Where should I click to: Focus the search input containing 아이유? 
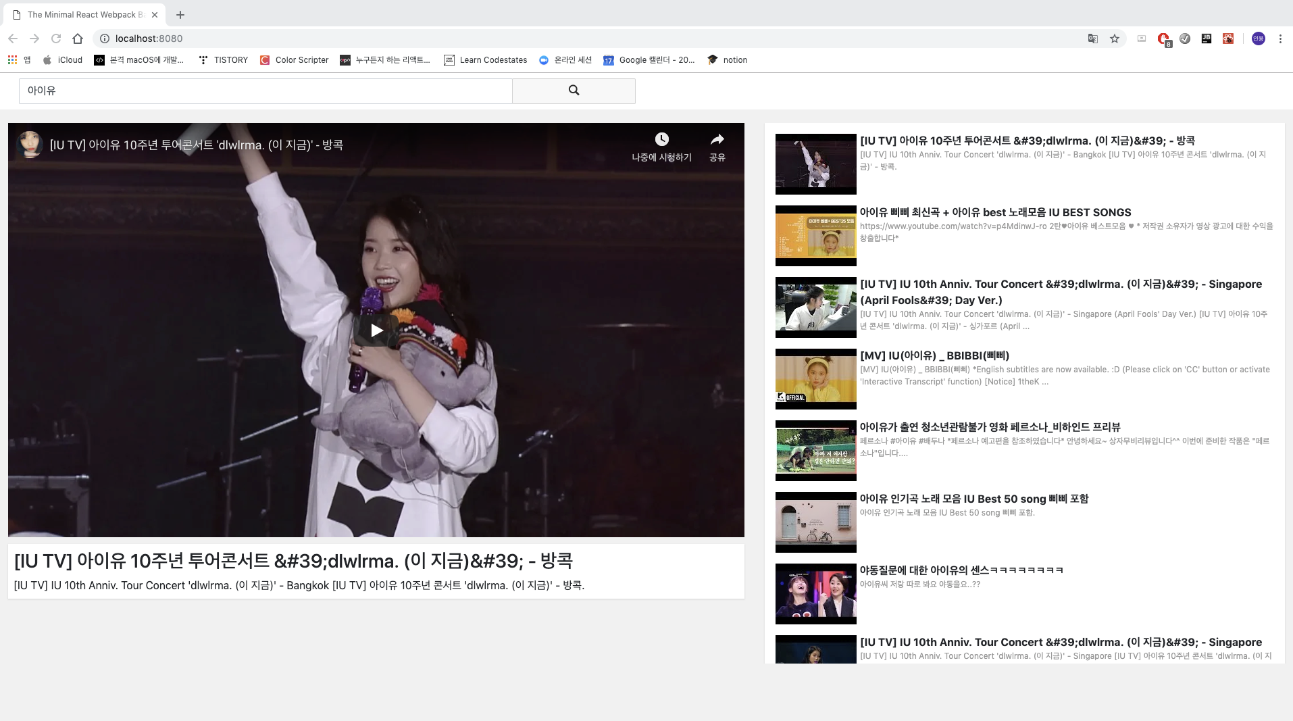click(265, 91)
